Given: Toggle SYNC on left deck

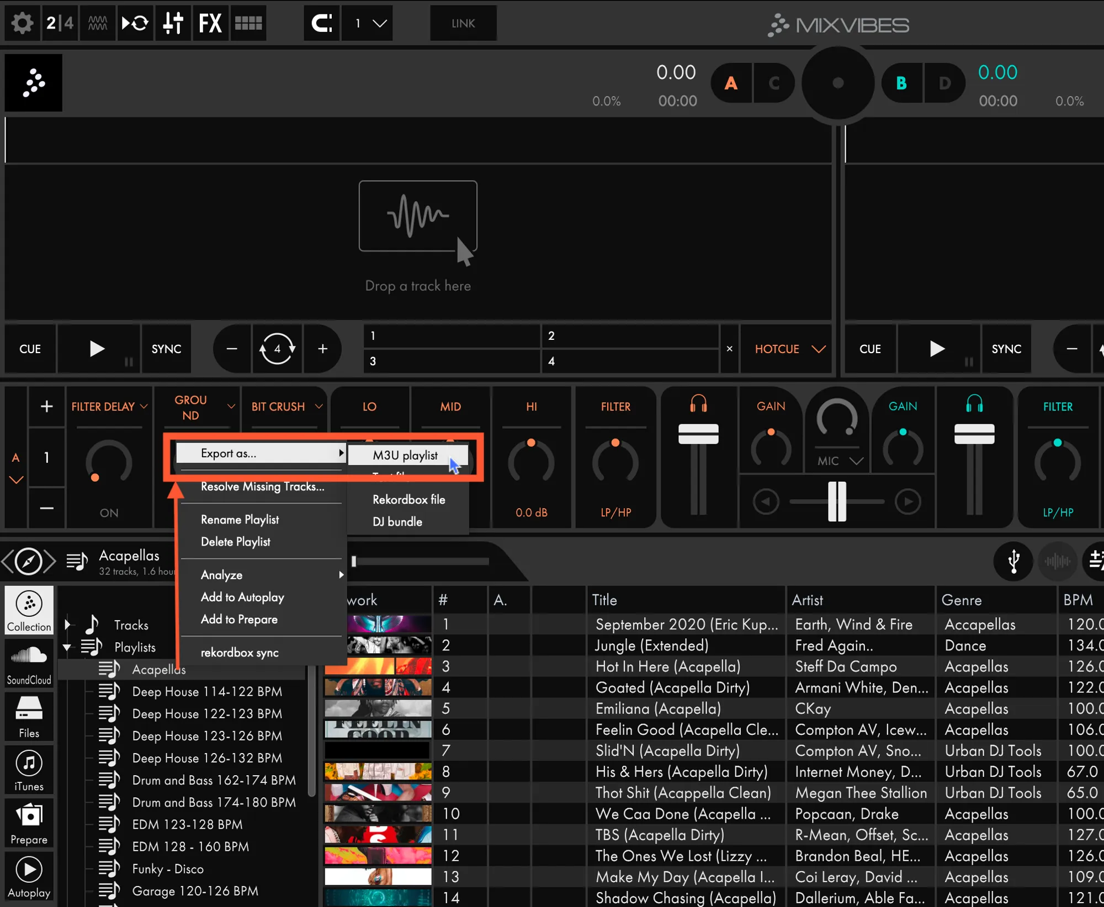Looking at the screenshot, I should click(166, 349).
